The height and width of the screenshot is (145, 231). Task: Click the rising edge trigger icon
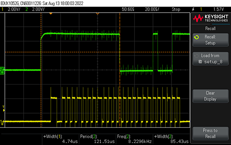click(193, 9)
